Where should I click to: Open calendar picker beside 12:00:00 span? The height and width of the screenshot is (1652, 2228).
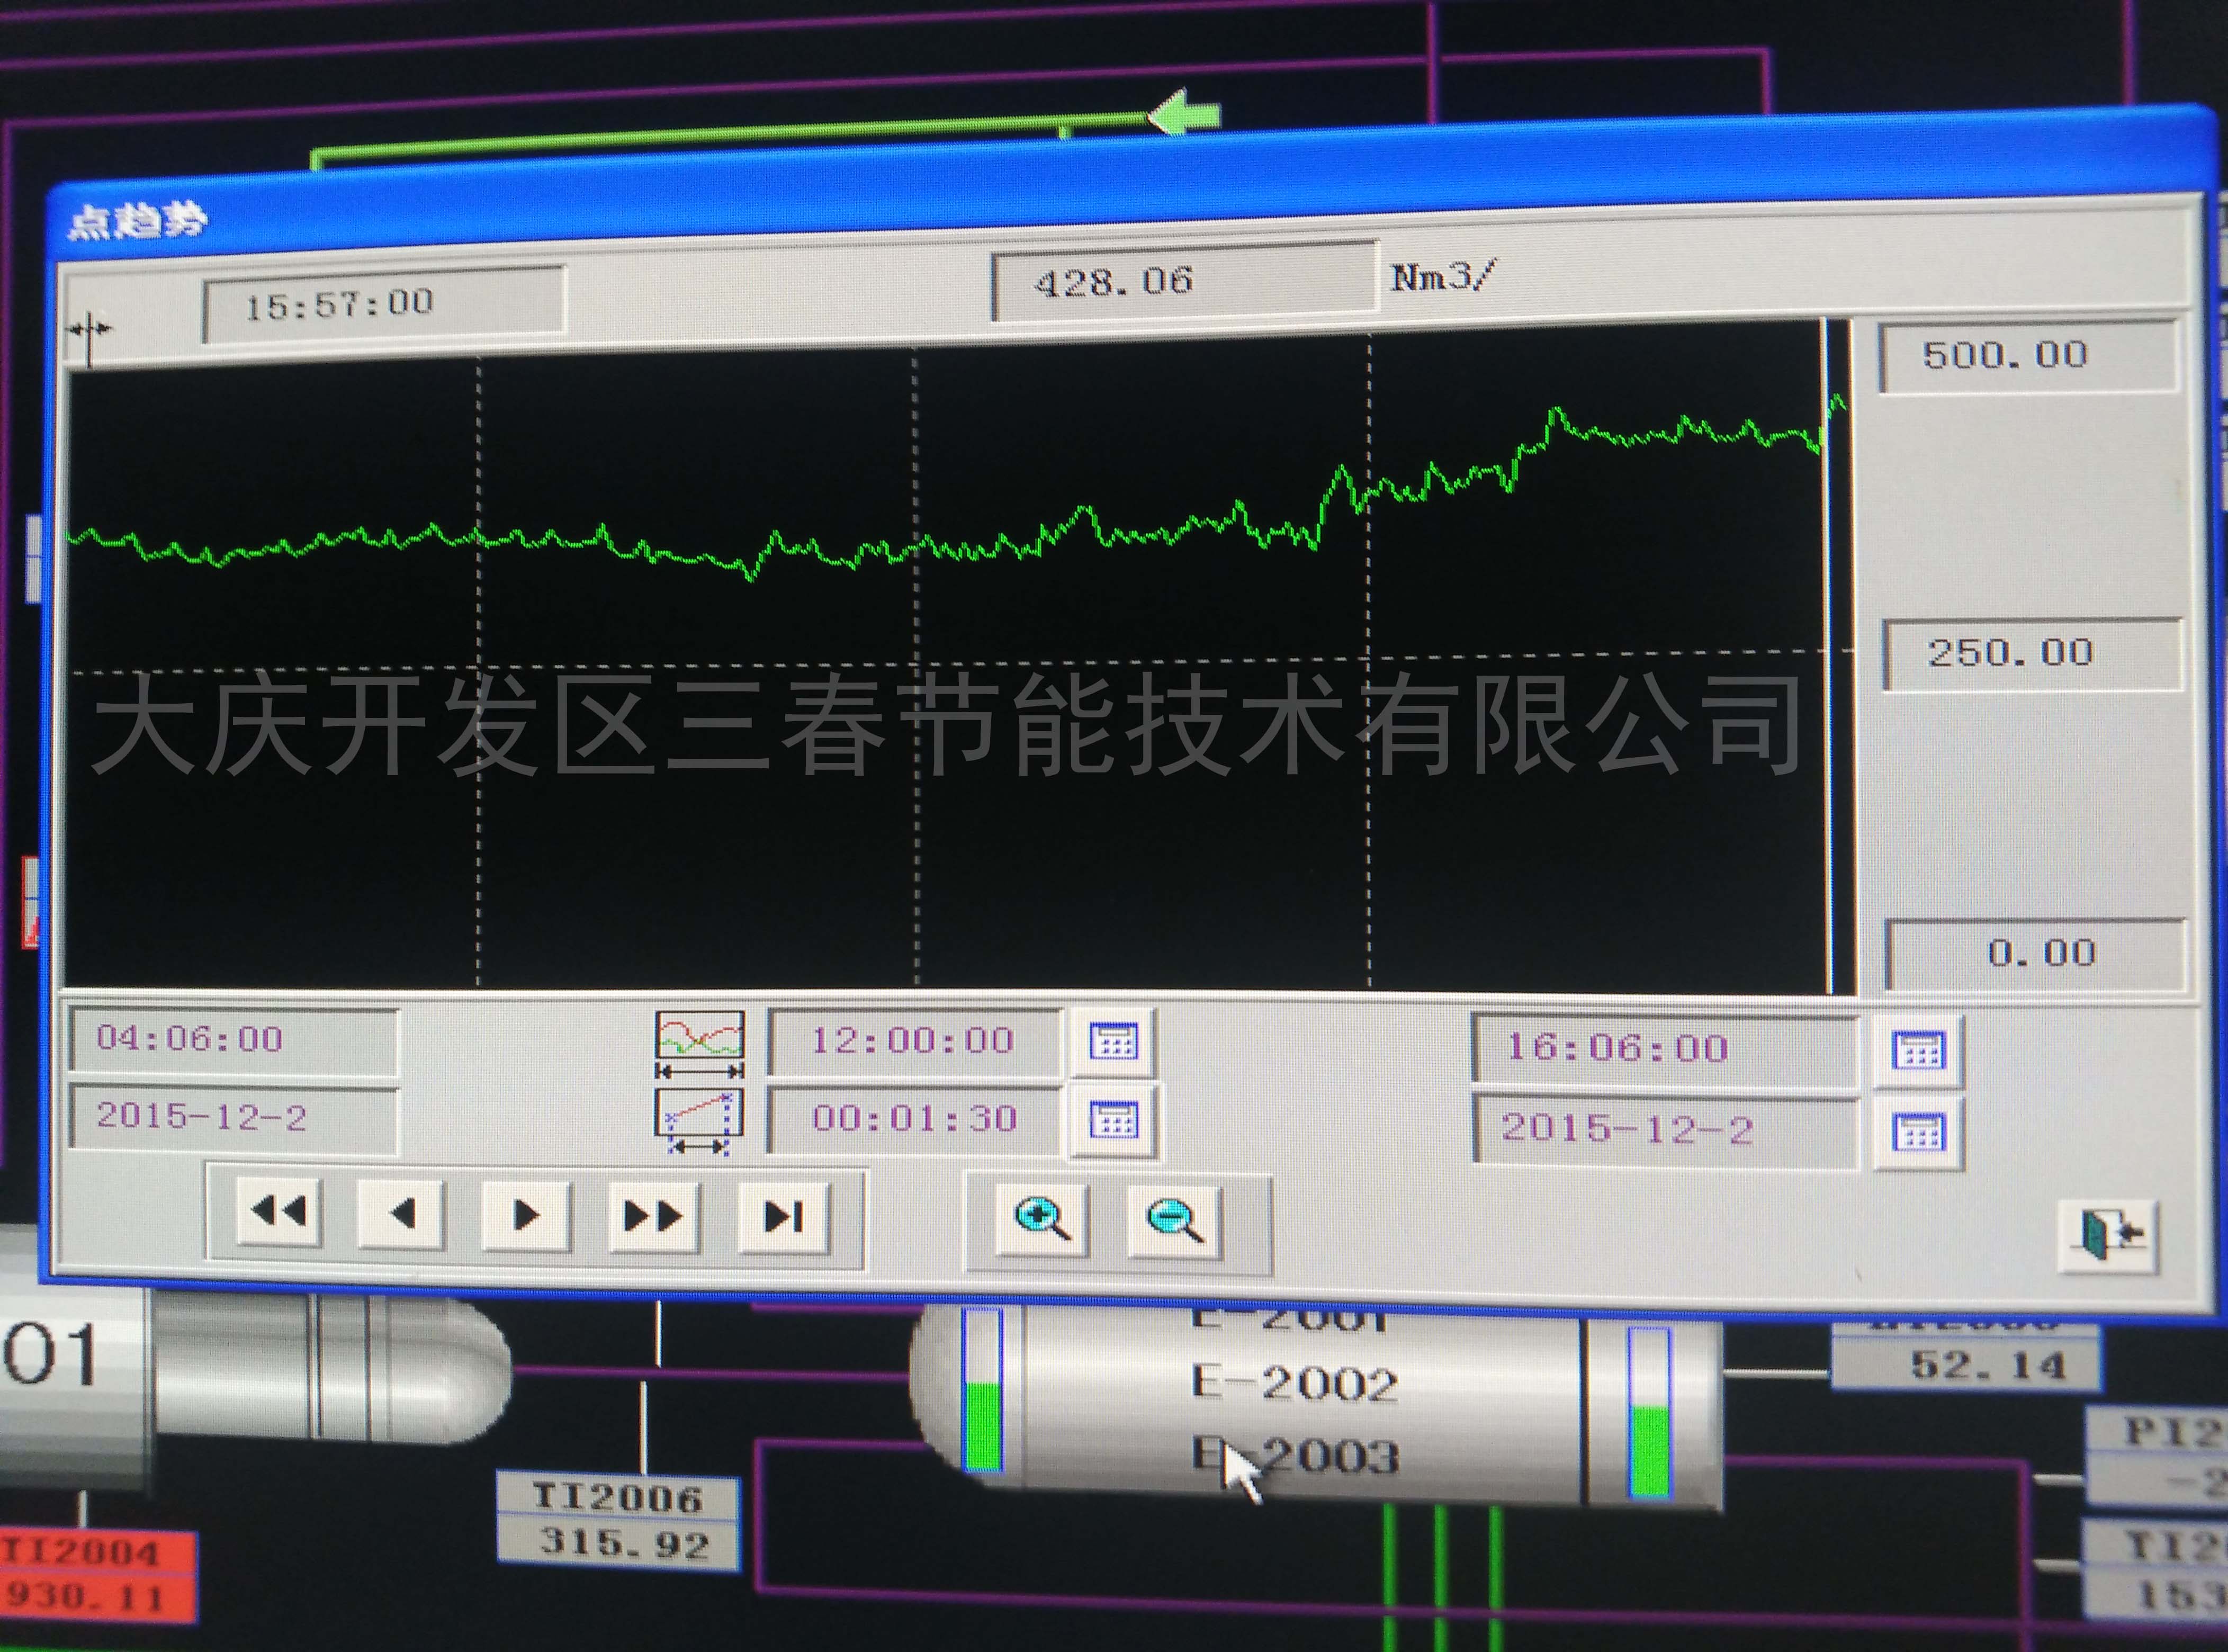pos(1113,1042)
